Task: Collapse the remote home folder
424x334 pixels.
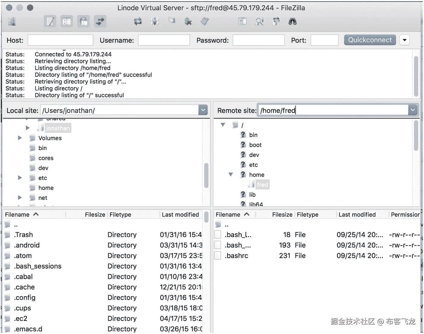Action: point(231,175)
